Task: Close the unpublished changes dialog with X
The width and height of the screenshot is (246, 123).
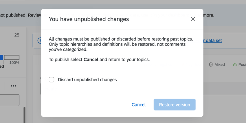Action: 193,19
